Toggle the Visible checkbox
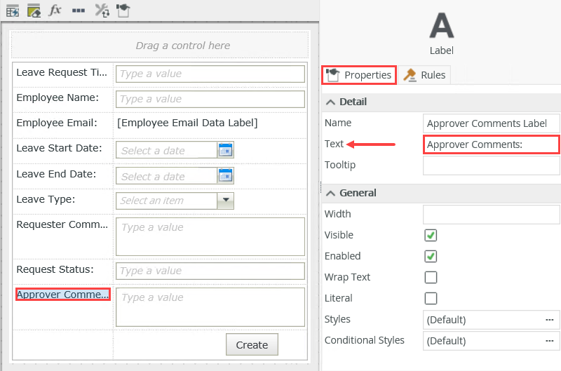The height and width of the screenshot is (371, 561). click(431, 236)
